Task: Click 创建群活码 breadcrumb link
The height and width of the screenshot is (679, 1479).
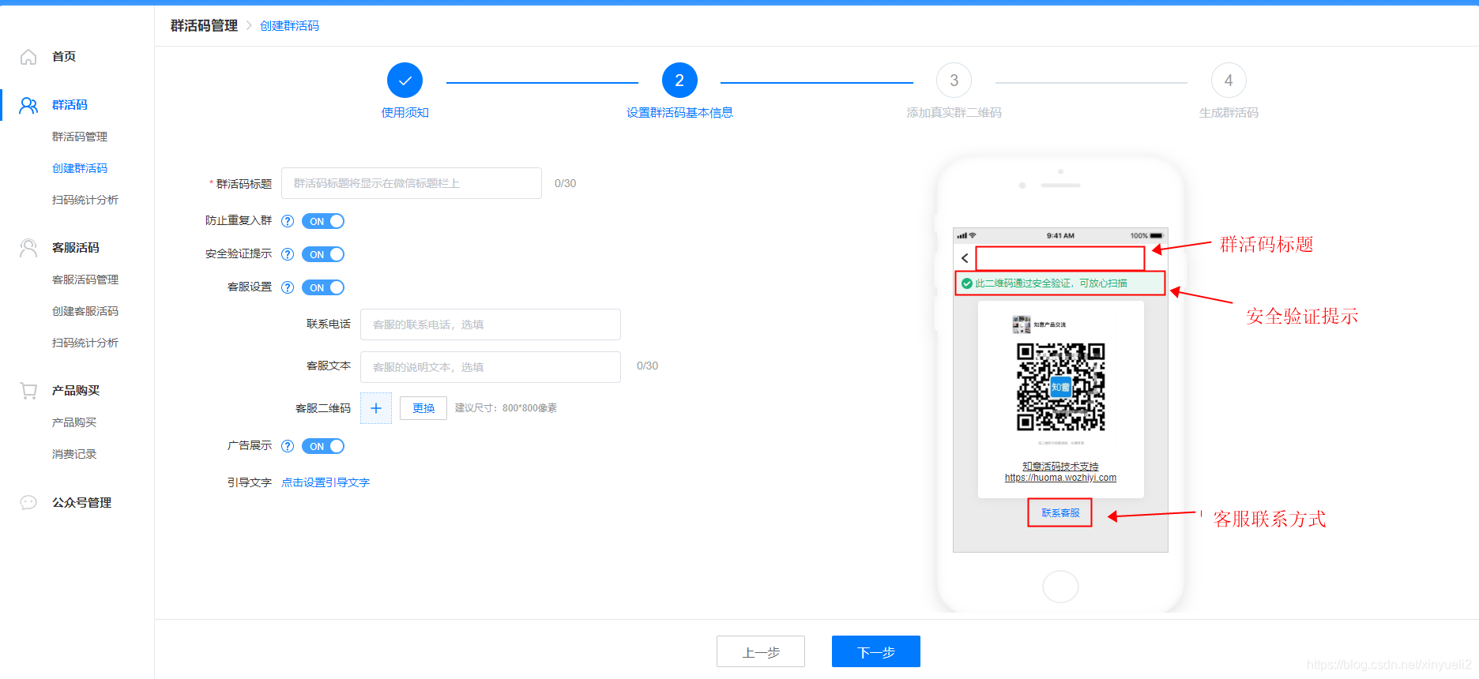Action: tap(290, 26)
